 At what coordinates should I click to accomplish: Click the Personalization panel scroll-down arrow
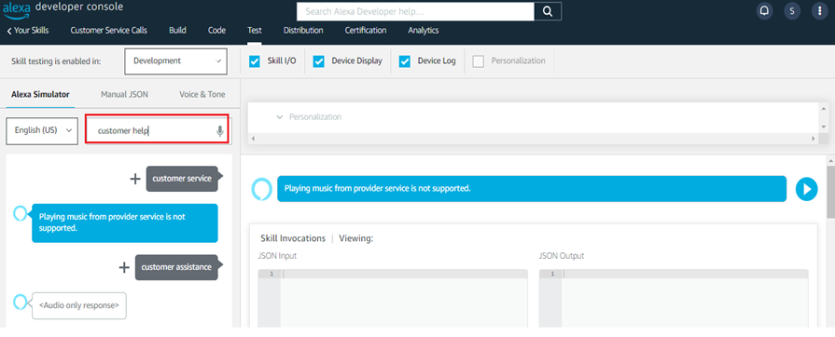coord(824,127)
